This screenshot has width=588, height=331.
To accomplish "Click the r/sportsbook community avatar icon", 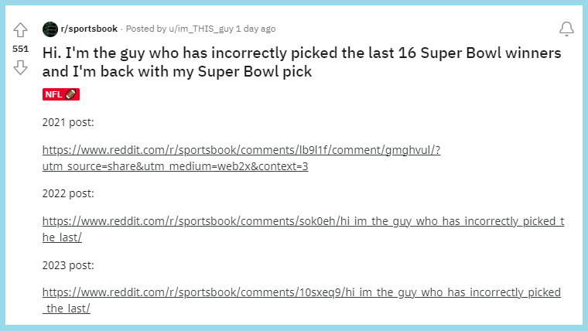I will pos(50,29).
